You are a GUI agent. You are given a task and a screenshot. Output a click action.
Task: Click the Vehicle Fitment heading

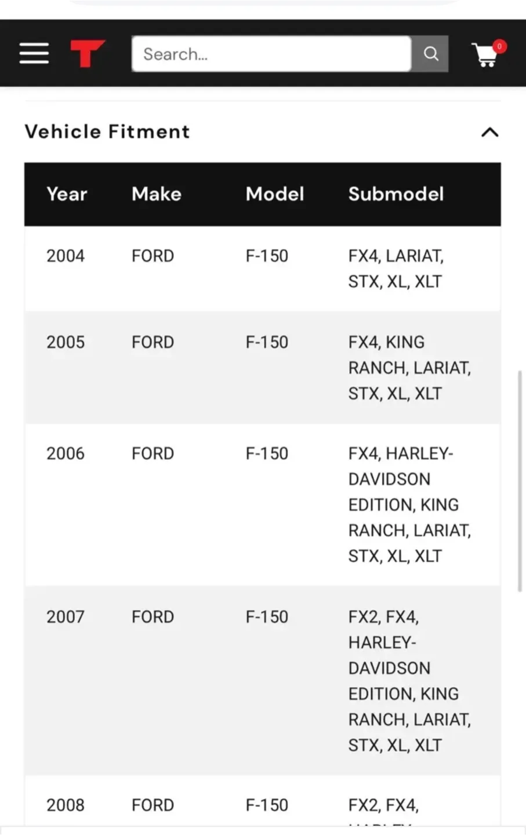click(x=107, y=132)
